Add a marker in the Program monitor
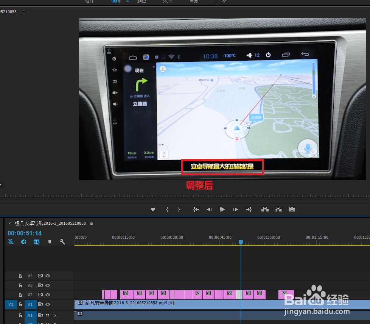370x324 pixels. tap(153, 210)
